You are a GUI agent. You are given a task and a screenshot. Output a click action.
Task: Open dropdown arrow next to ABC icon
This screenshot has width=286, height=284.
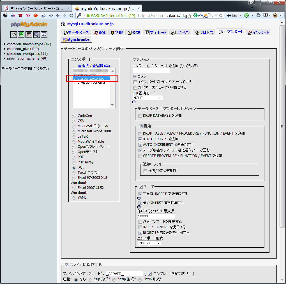pyautogui.click(x=269, y=15)
